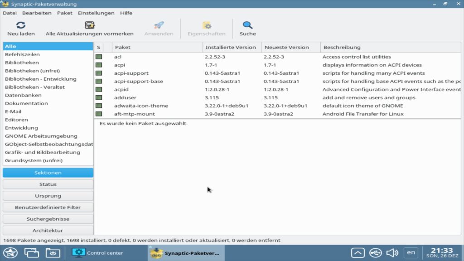Select the Grafik- und Bildbearbeitung section

(x=48, y=152)
